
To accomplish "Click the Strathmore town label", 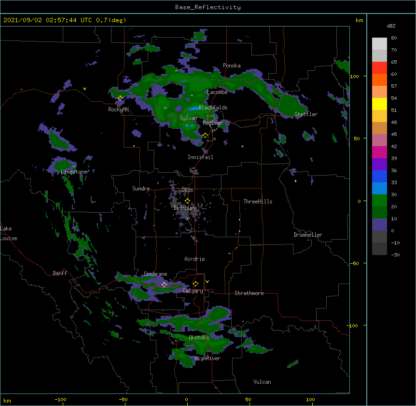I will tap(249, 293).
